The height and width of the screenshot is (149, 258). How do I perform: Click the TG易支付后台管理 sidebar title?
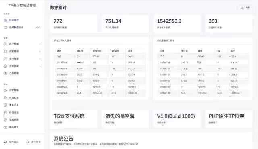click(23, 5)
